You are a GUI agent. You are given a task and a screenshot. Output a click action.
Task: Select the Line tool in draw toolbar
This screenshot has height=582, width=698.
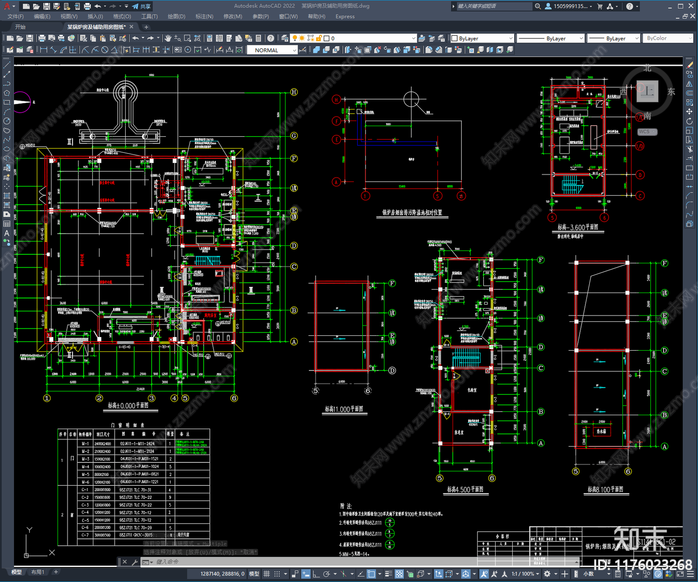(x=7, y=65)
